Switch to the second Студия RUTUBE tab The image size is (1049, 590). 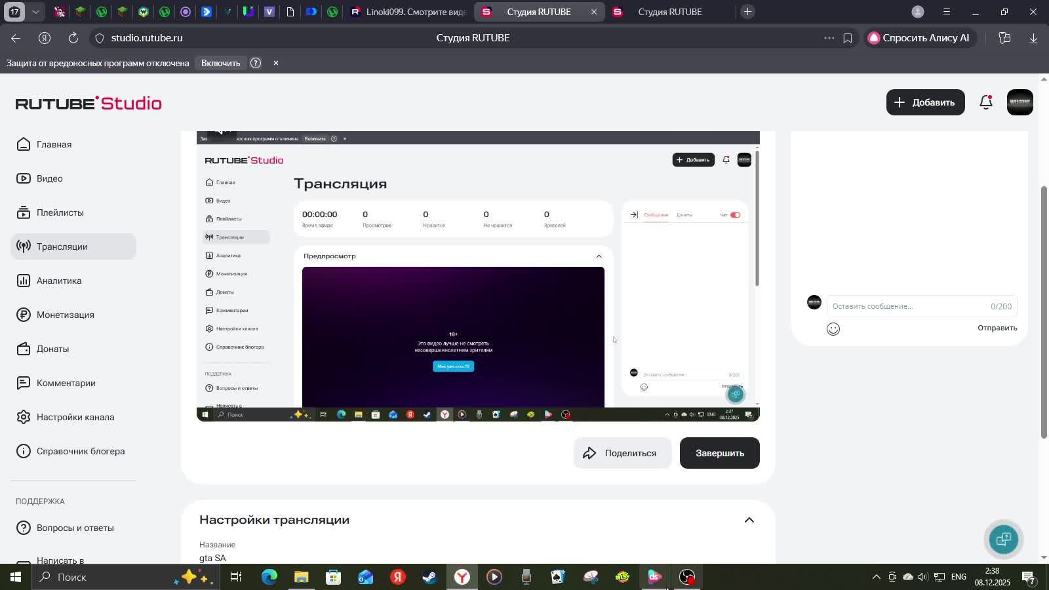pos(669,12)
